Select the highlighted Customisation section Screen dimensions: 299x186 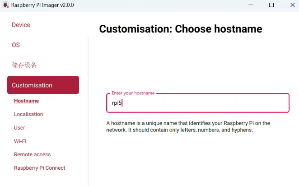pos(43,85)
